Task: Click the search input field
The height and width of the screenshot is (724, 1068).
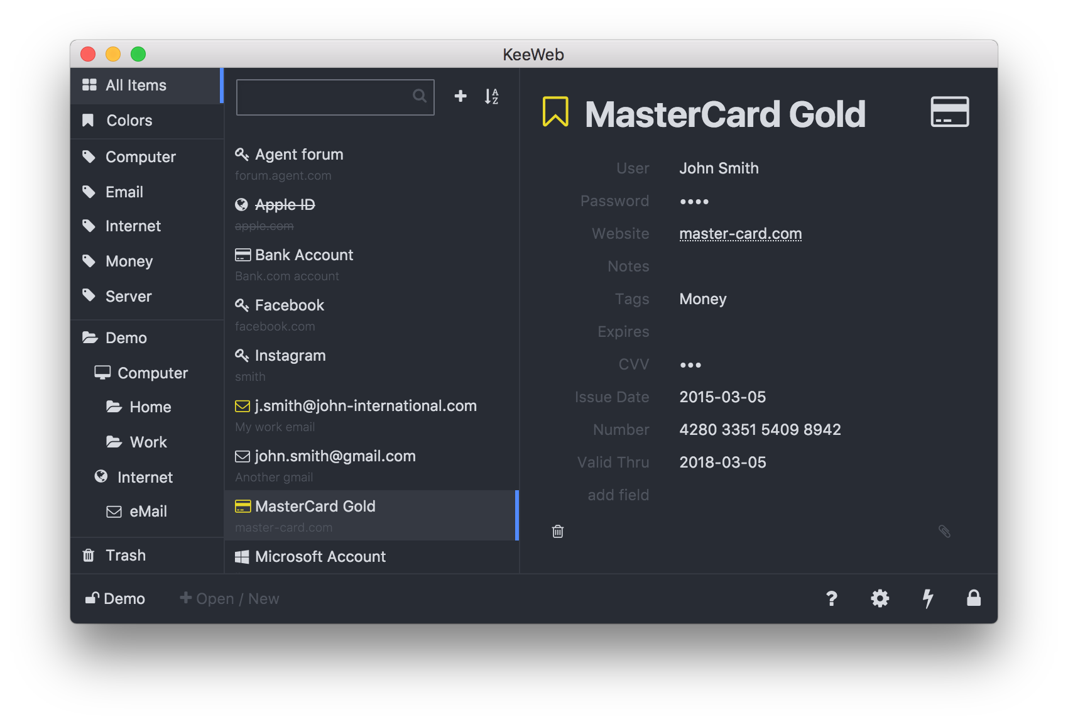Action: [335, 97]
